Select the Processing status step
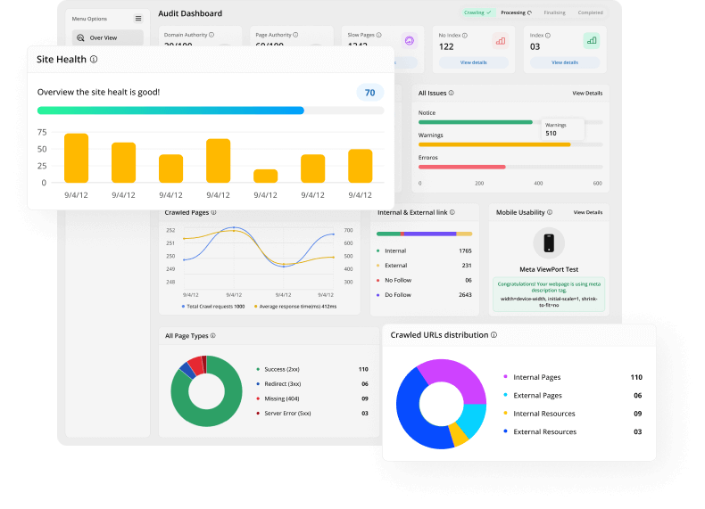Image resolution: width=705 pixels, height=509 pixels. click(x=516, y=13)
